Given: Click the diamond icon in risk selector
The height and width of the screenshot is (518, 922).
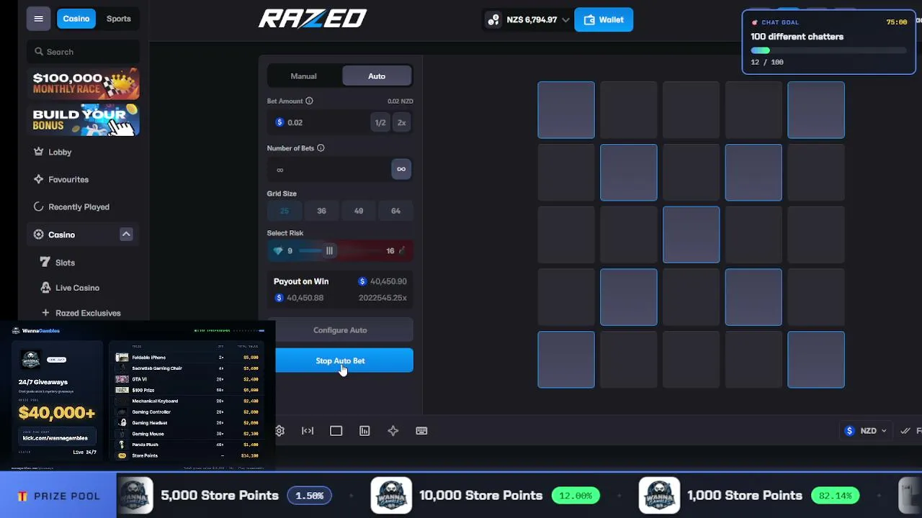Looking at the screenshot, I should 278,251.
